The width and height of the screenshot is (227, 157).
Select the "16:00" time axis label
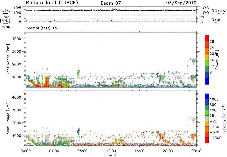pos(139,151)
